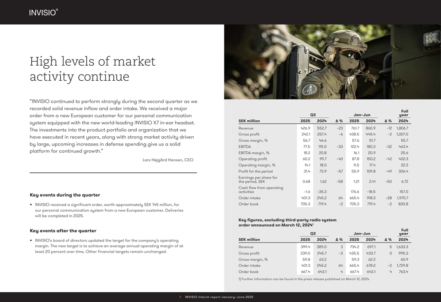
Task: Select the heading "High levels of market activity continue"
Action: tap(93, 69)
